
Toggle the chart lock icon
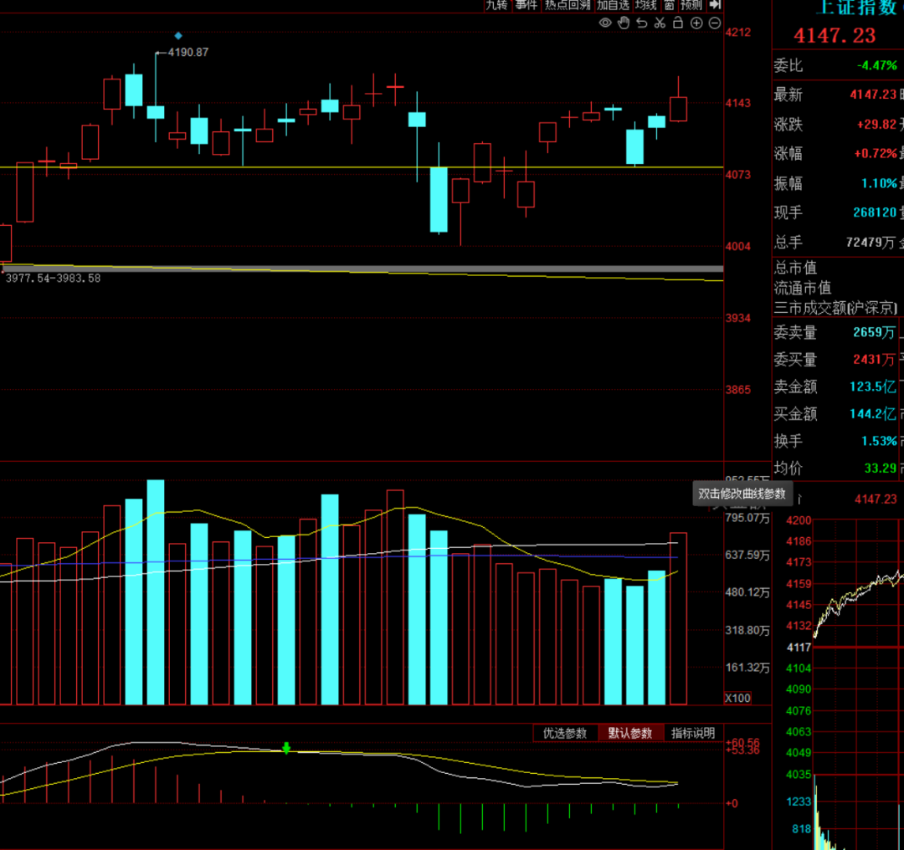(678, 23)
